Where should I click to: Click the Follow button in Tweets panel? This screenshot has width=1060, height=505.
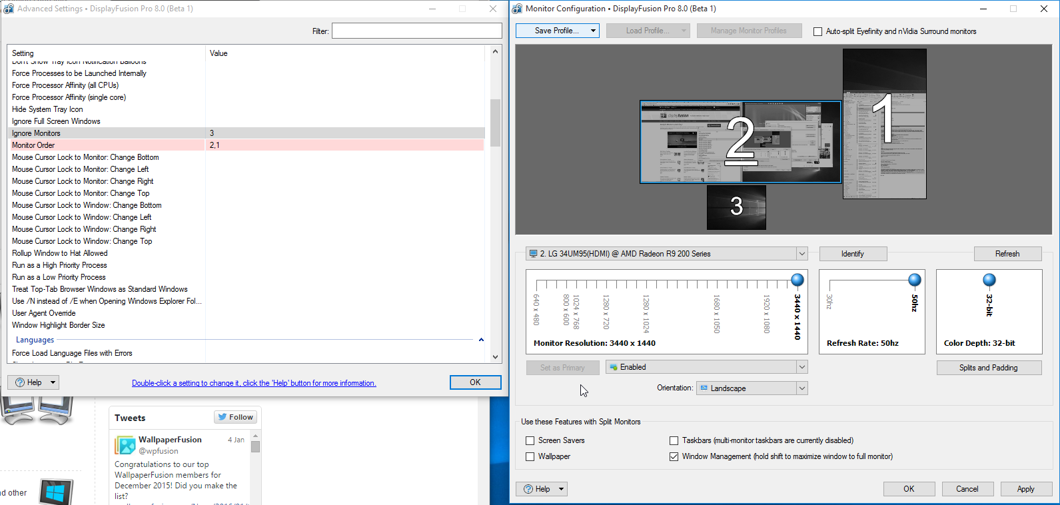point(236,417)
